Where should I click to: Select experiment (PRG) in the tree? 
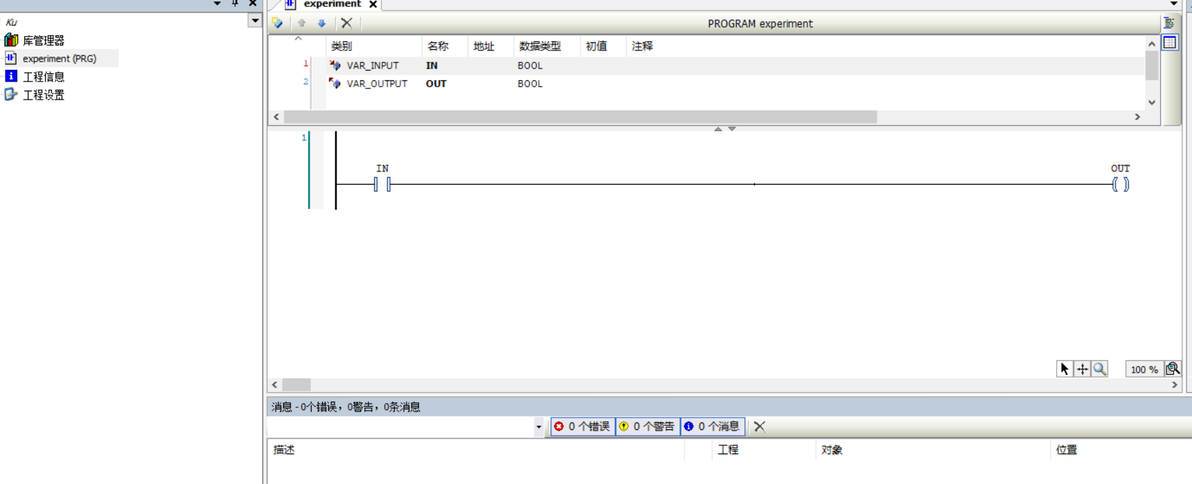60,58
